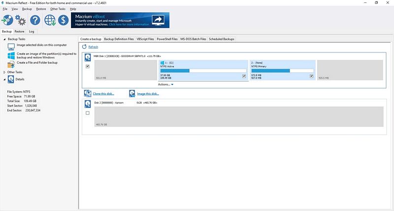Click the Macrium Reflect title bar app icon

coord(2,3)
